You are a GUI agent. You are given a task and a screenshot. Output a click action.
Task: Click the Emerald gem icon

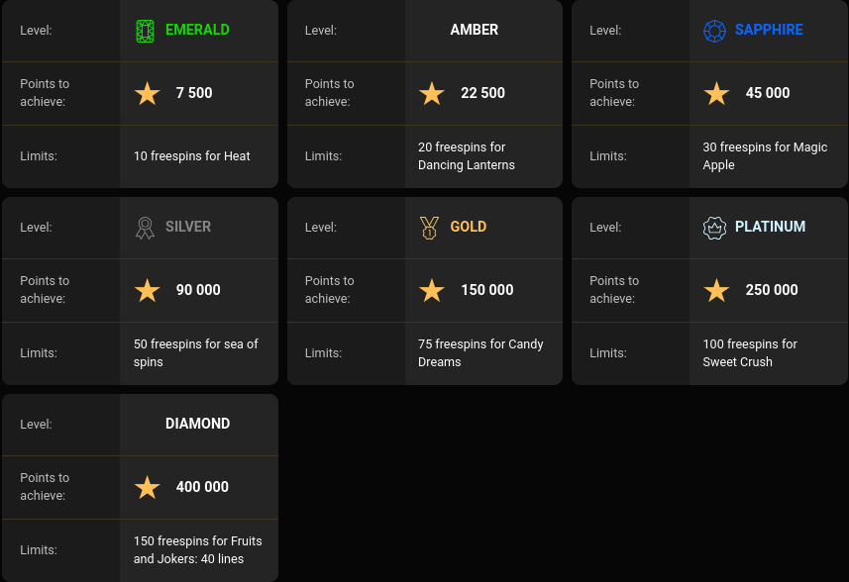146,31
